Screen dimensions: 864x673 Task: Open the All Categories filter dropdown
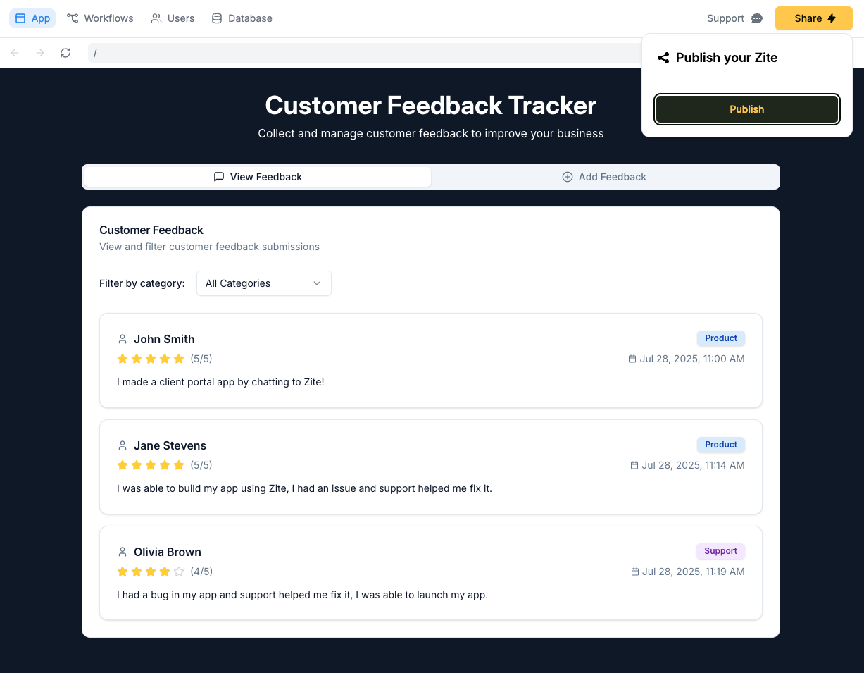264,283
